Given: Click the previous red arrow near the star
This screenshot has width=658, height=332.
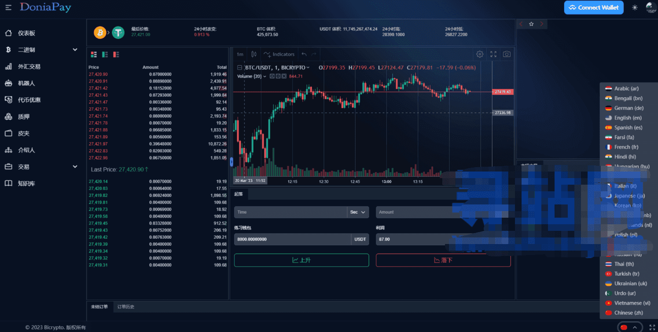Looking at the screenshot, I should [x=521, y=24].
